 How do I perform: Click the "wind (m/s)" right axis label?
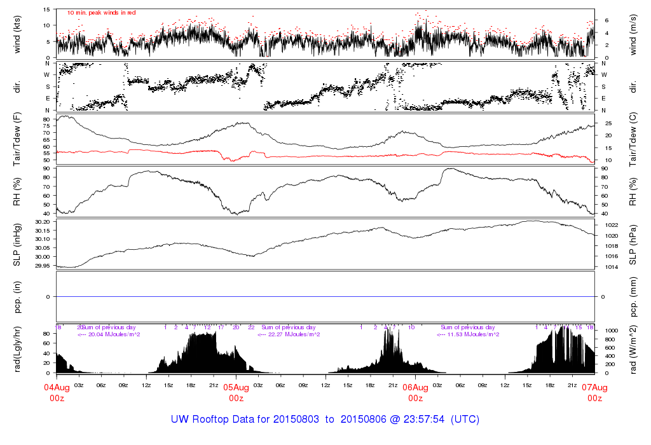pos(633,34)
